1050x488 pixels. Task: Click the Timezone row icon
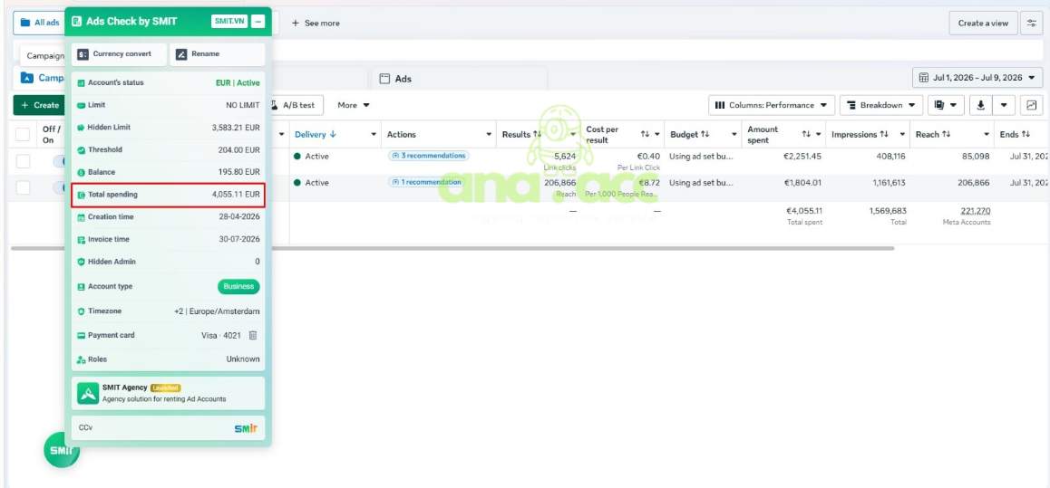click(81, 311)
